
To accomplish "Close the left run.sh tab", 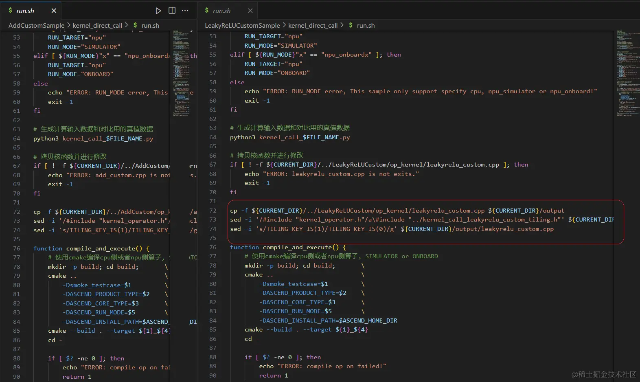I will point(54,11).
